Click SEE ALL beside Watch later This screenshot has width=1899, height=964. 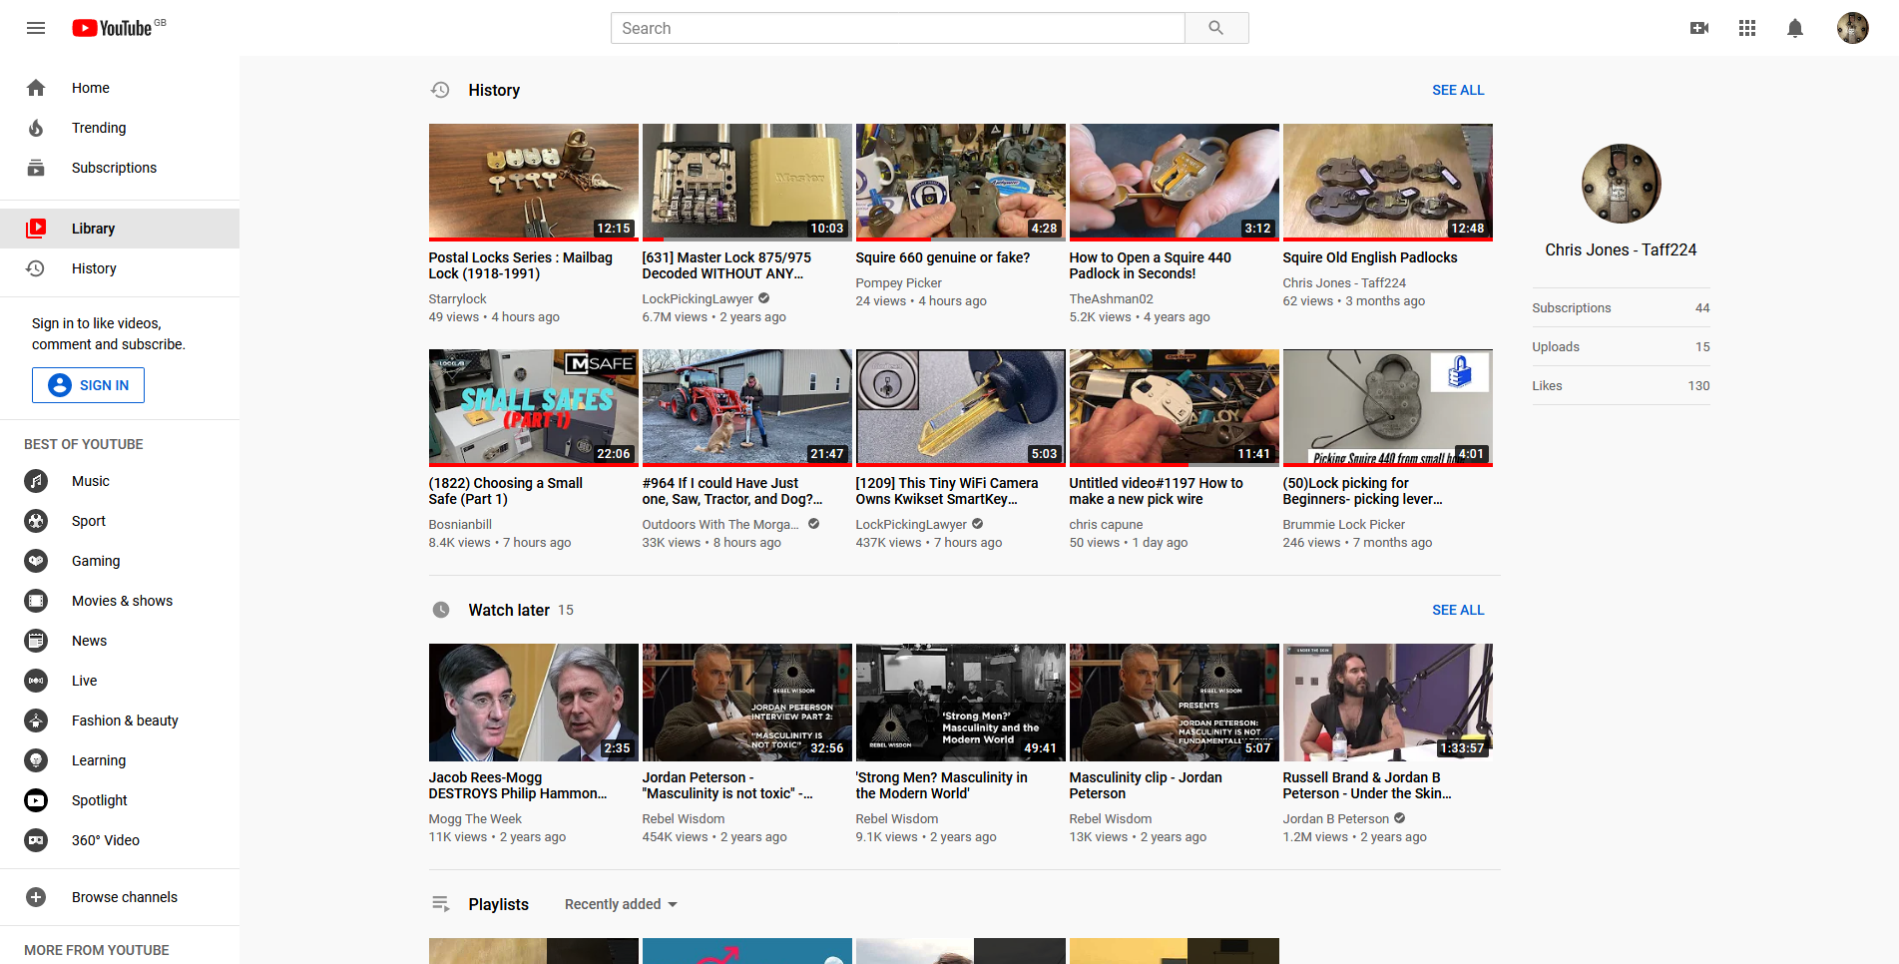pos(1457,610)
